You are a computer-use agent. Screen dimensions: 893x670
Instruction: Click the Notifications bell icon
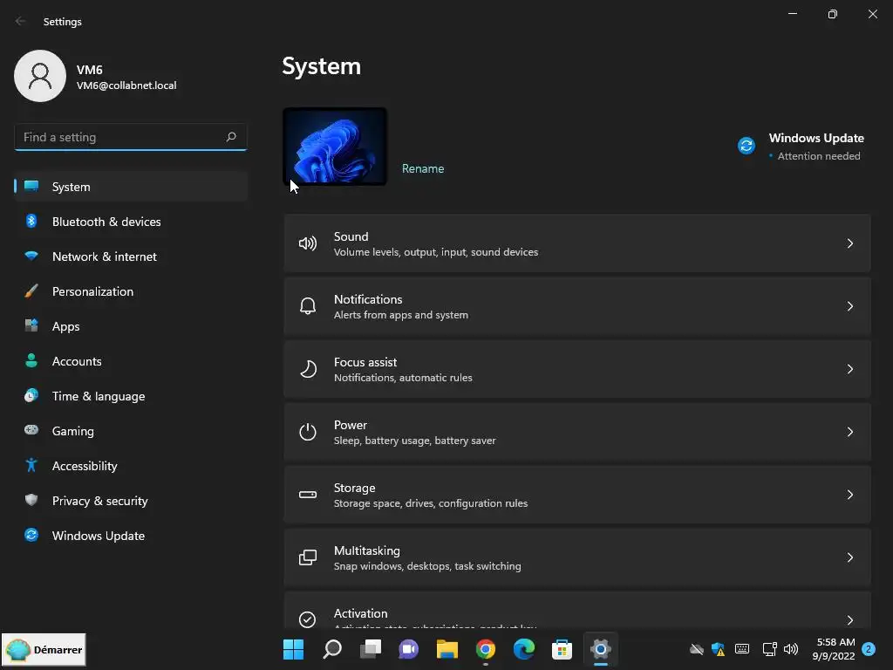click(x=308, y=306)
